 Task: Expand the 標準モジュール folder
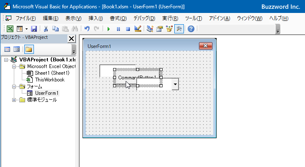14,100
